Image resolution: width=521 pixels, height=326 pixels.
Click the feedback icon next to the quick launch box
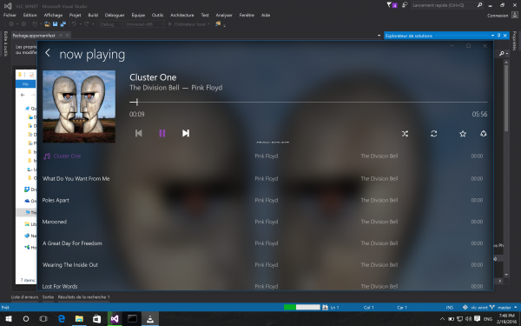coord(405,5)
